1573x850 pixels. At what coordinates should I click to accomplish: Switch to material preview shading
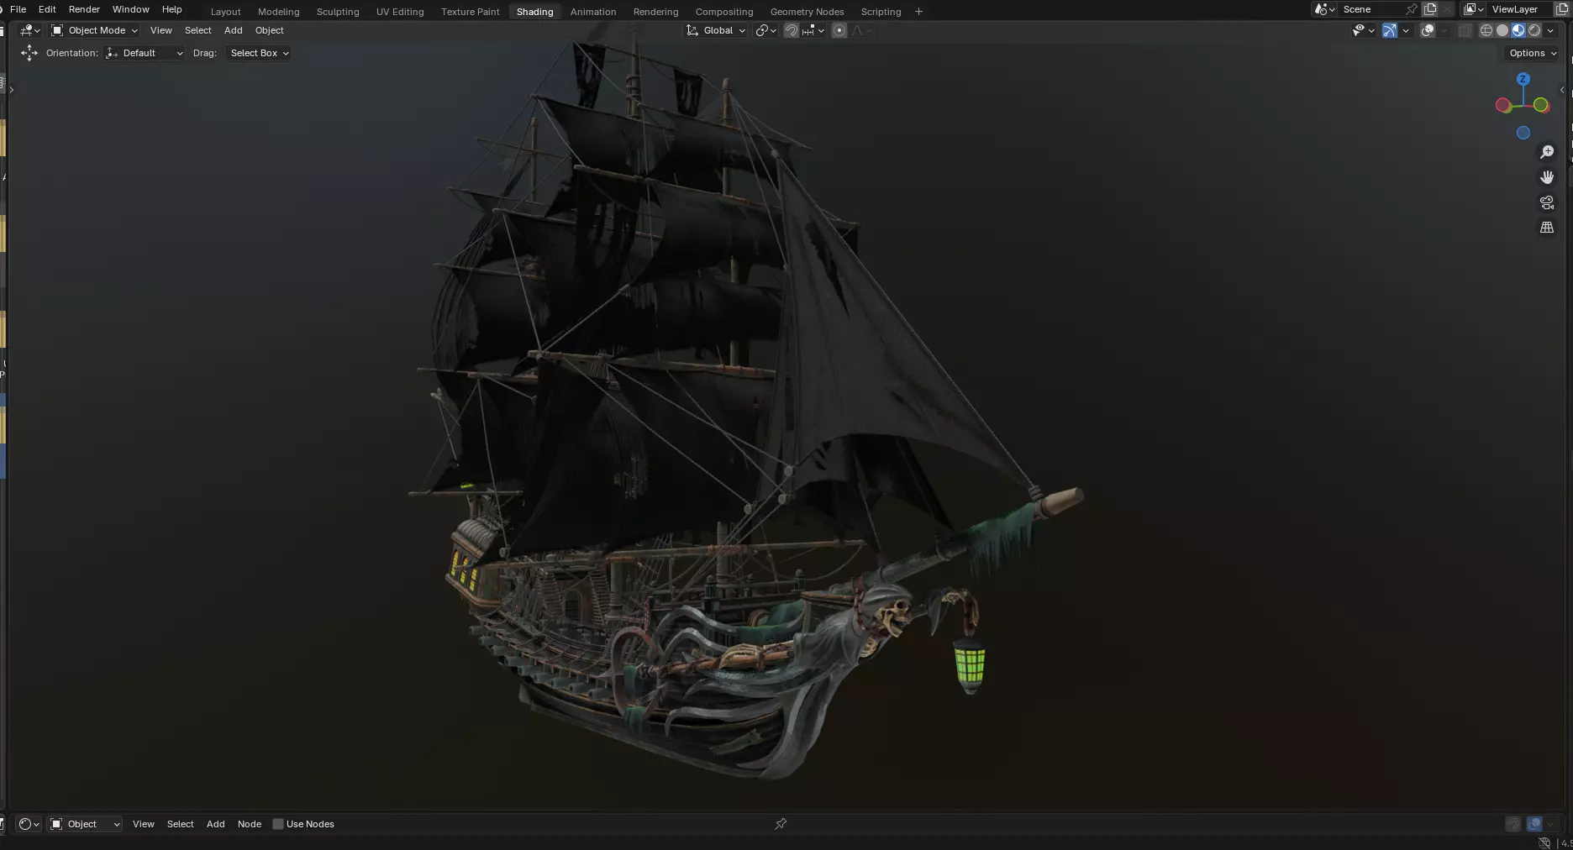[x=1518, y=30]
